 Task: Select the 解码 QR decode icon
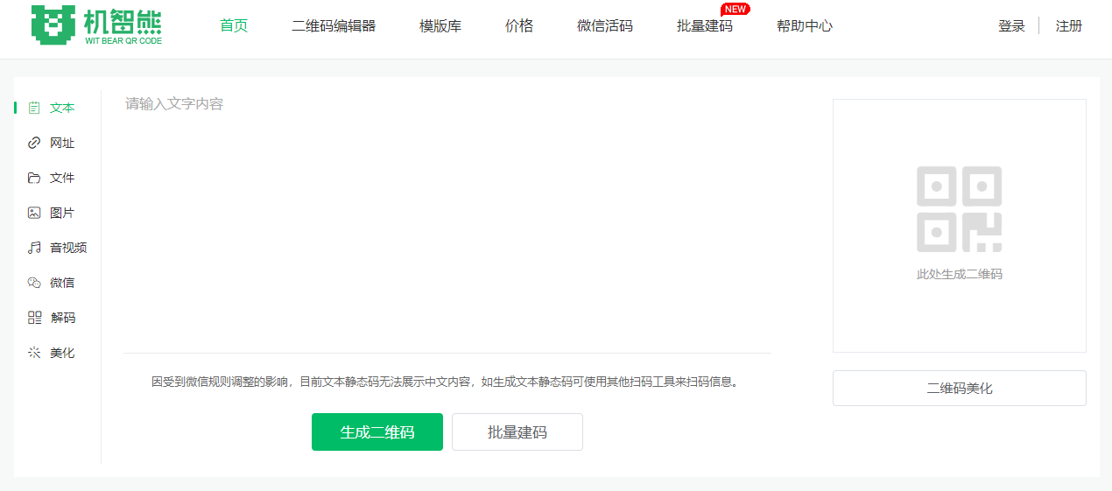coord(34,318)
